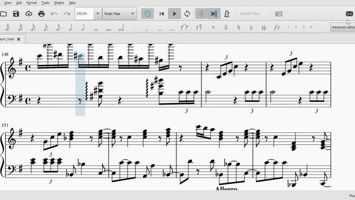This screenshot has width=355, height=200.
Task: Apply a double augmentation dot
Action: (x=146, y=29)
